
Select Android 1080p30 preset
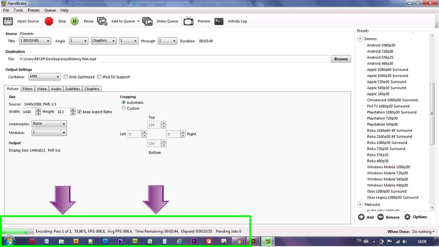(381, 45)
